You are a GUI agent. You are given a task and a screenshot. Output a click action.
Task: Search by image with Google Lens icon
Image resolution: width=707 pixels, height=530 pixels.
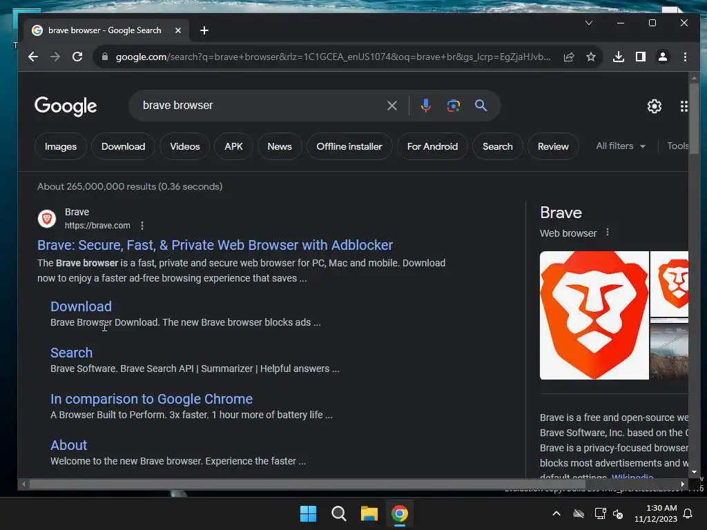(x=453, y=106)
